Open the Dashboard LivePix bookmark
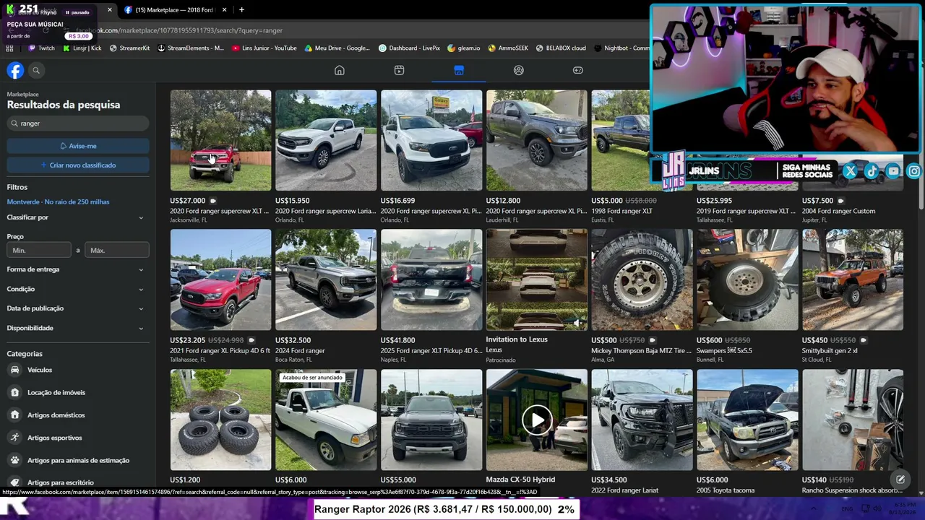 point(409,48)
